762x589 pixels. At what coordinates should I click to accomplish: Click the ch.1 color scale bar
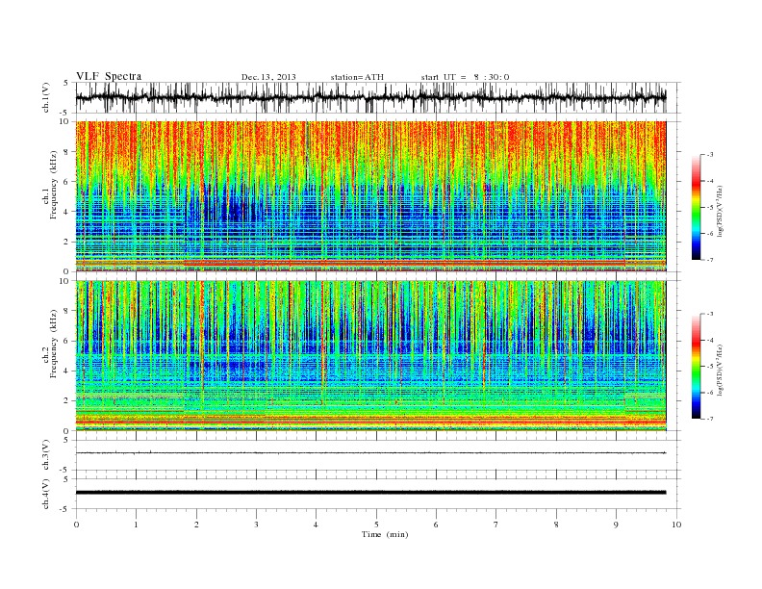pyautogui.click(x=696, y=207)
